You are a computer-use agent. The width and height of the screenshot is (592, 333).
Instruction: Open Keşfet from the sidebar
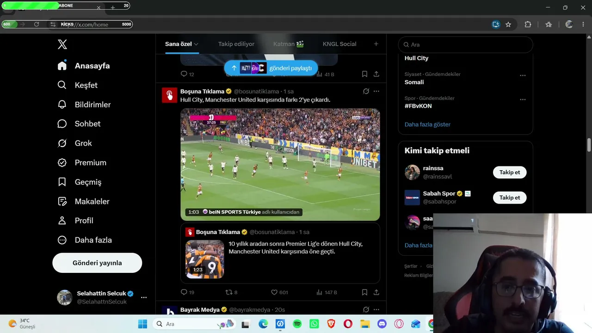click(78, 85)
